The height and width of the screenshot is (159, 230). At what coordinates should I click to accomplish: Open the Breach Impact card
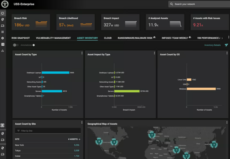(120, 22)
